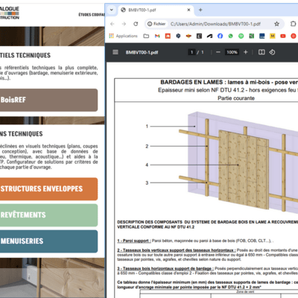Open the MENUISERIES section

[48, 241]
